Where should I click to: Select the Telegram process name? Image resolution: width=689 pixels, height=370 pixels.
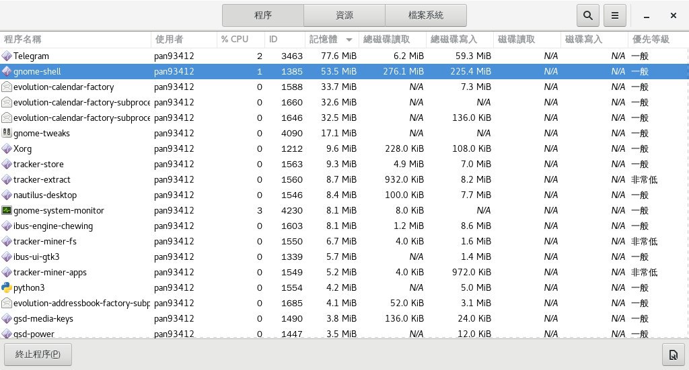pos(31,56)
